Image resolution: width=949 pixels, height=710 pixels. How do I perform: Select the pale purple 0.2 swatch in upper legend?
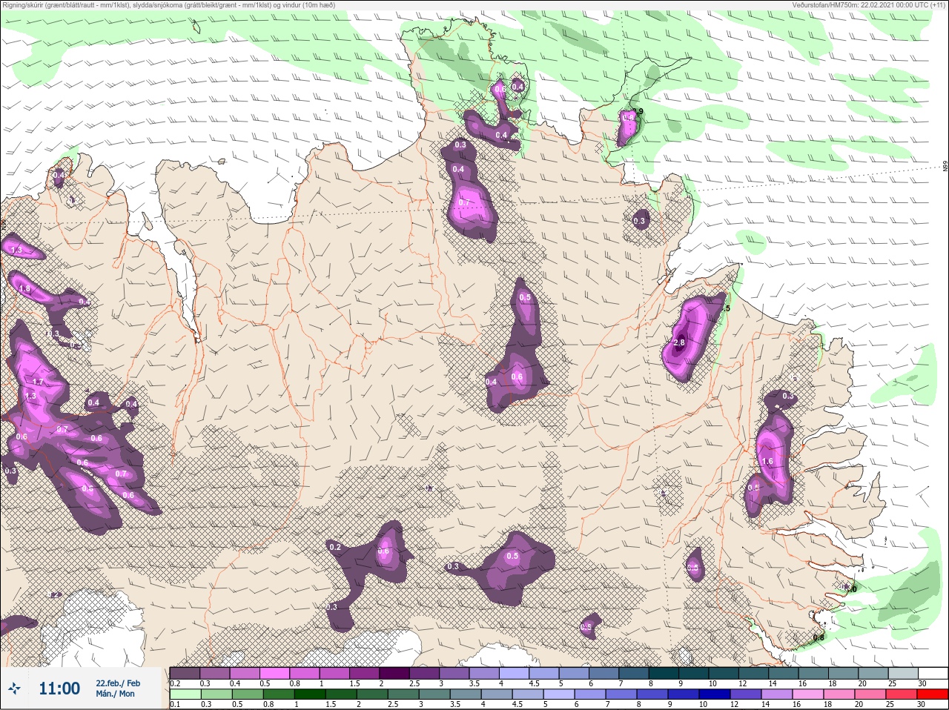[x=185, y=673]
